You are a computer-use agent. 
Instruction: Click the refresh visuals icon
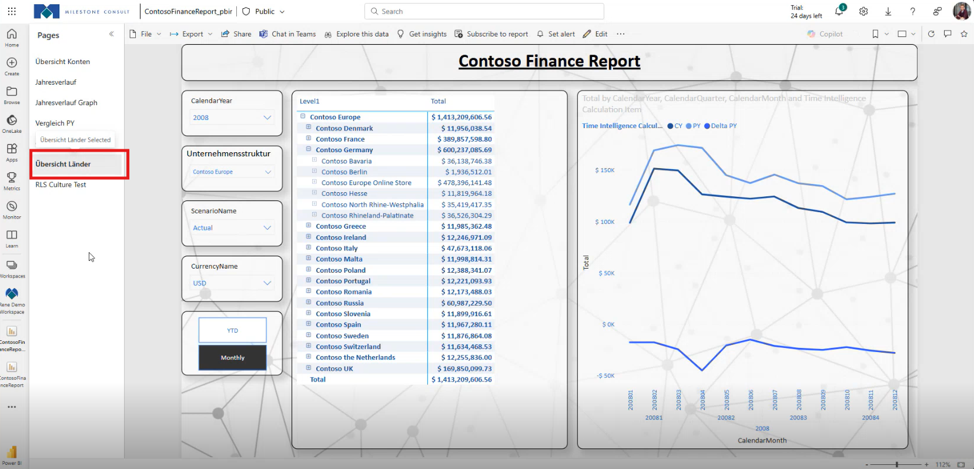[931, 34]
